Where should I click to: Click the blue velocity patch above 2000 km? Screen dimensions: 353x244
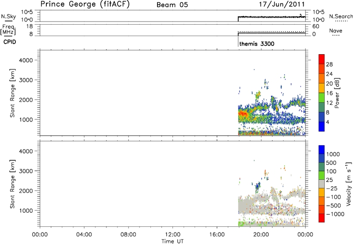(258, 186)
